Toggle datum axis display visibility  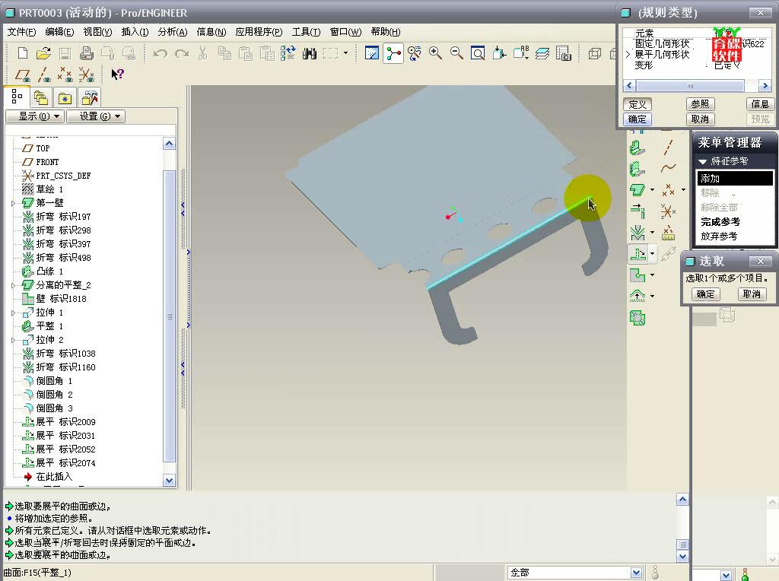pos(43,75)
